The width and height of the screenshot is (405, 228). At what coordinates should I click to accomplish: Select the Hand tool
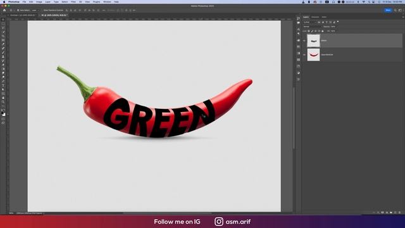click(x=3, y=98)
